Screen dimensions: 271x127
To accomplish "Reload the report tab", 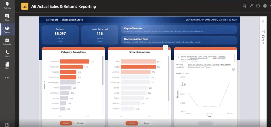I will coord(258,6).
